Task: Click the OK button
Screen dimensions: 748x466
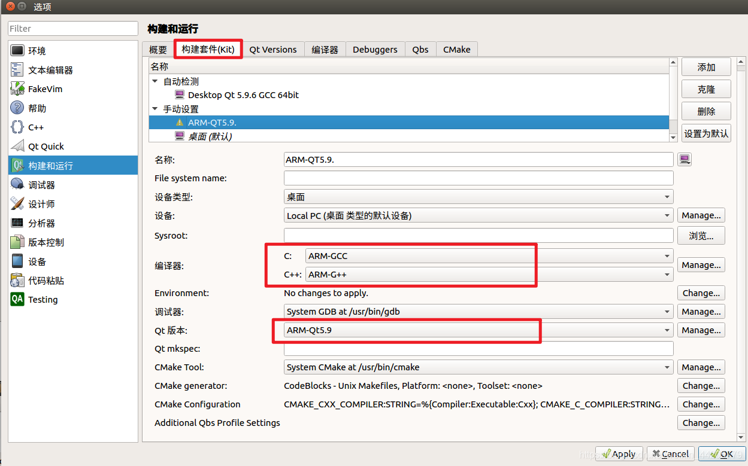Action: tap(722, 454)
